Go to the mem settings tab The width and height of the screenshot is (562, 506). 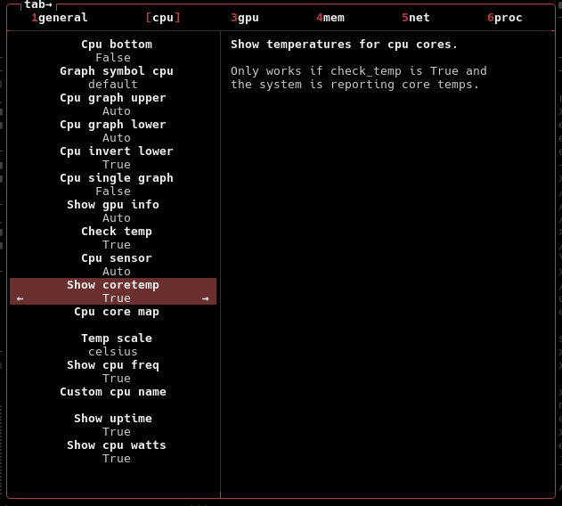coord(330,18)
